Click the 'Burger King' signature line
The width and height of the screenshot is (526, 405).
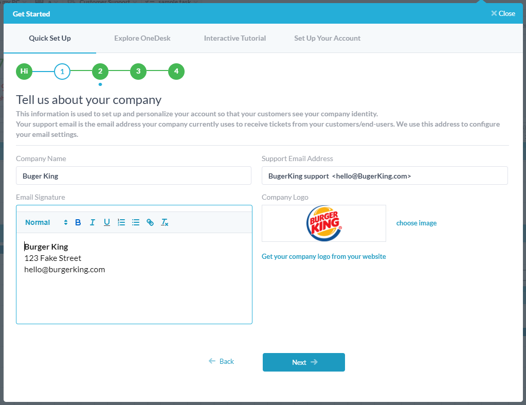(x=46, y=247)
